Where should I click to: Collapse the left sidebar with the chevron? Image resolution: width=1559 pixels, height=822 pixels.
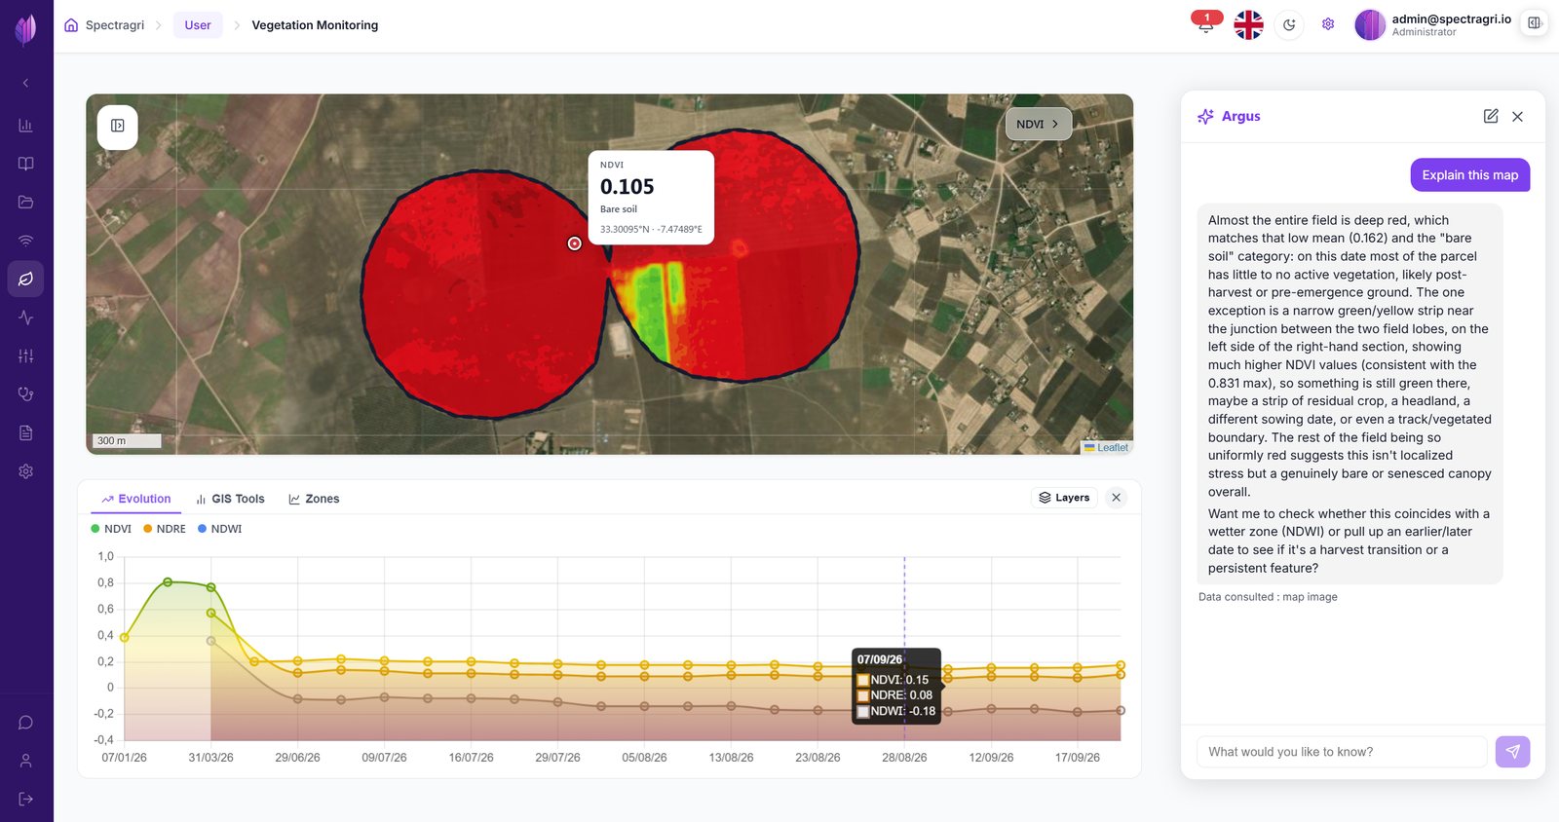(26, 84)
